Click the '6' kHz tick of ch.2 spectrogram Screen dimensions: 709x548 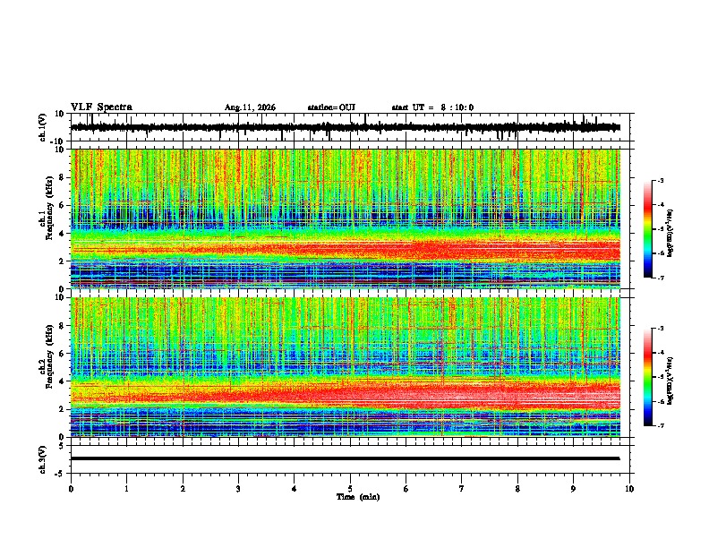62,354
